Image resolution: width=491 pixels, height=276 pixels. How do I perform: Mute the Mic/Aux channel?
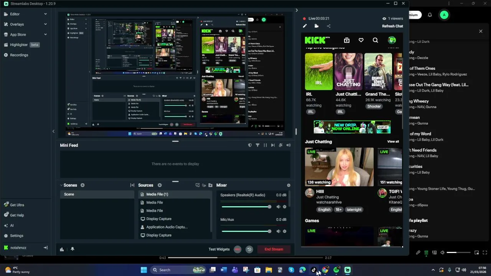278,232
